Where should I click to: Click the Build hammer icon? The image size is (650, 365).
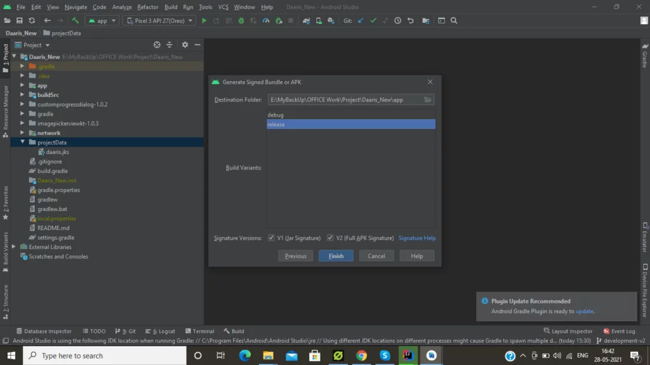pos(75,20)
